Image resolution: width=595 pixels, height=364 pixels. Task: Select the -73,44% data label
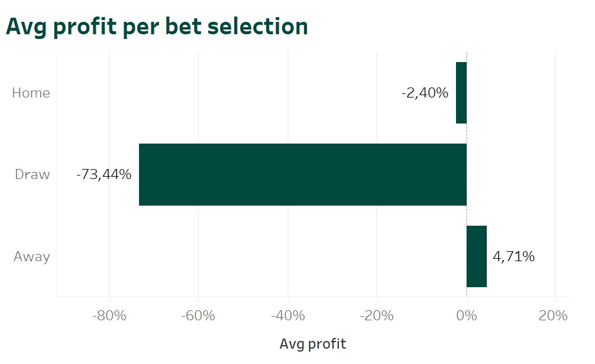point(104,174)
